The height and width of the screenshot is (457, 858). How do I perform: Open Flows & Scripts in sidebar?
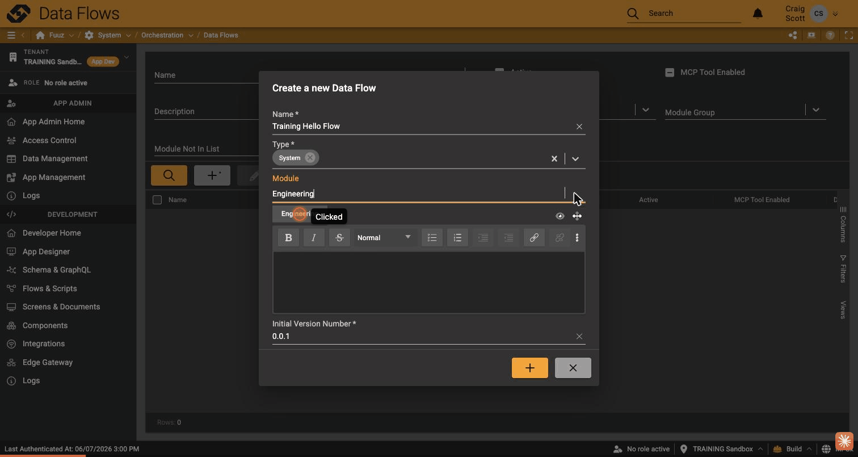(50, 288)
